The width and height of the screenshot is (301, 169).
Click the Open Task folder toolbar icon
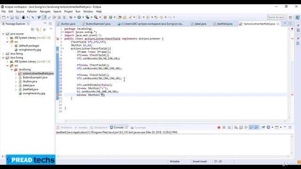coord(125,17)
